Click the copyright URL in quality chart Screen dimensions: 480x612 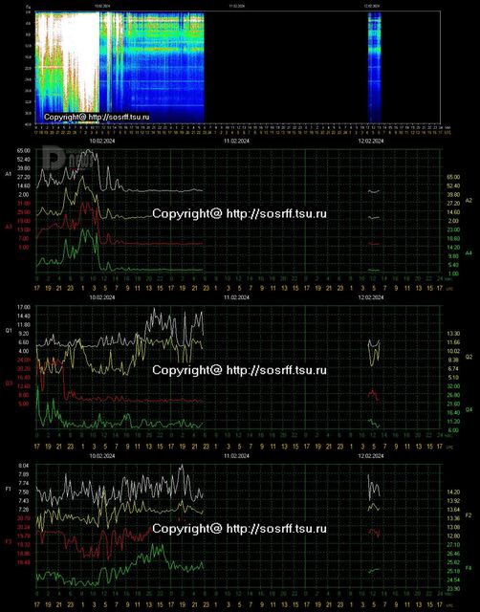point(276,370)
